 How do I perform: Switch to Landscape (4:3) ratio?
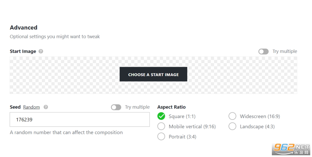click(x=232, y=126)
